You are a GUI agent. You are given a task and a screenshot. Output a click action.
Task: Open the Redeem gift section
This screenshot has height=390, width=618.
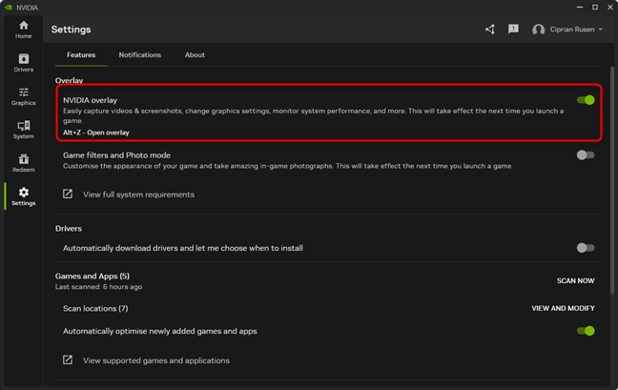pyautogui.click(x=24, y=163)
